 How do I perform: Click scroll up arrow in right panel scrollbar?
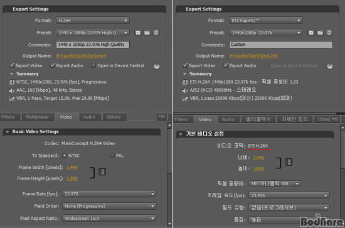(342, 128)
